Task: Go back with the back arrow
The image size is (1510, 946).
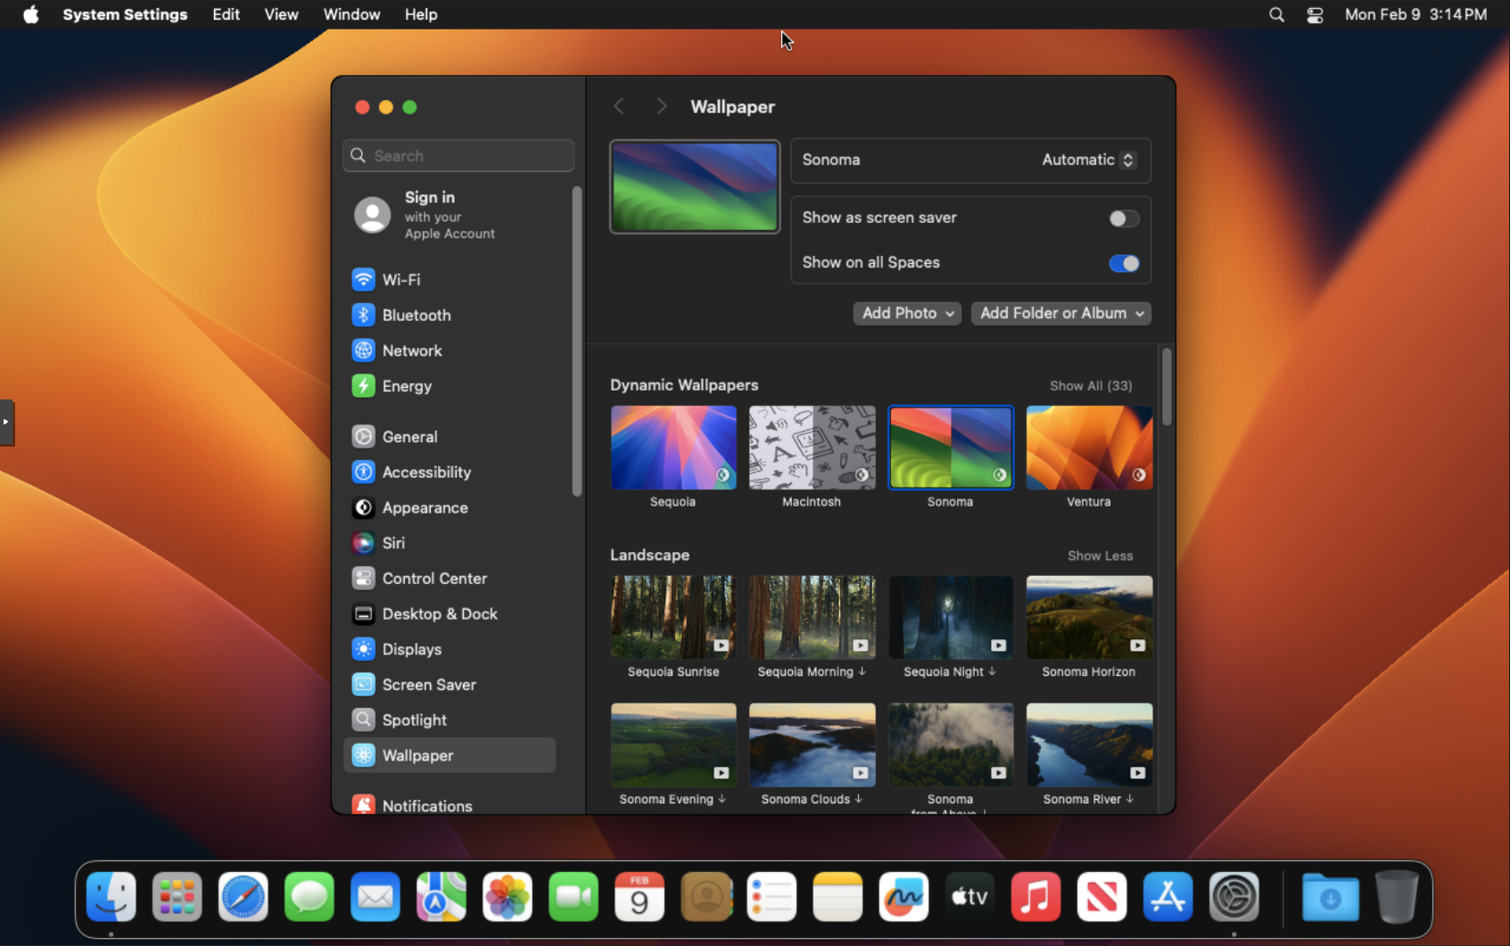Action: (619, 106)
